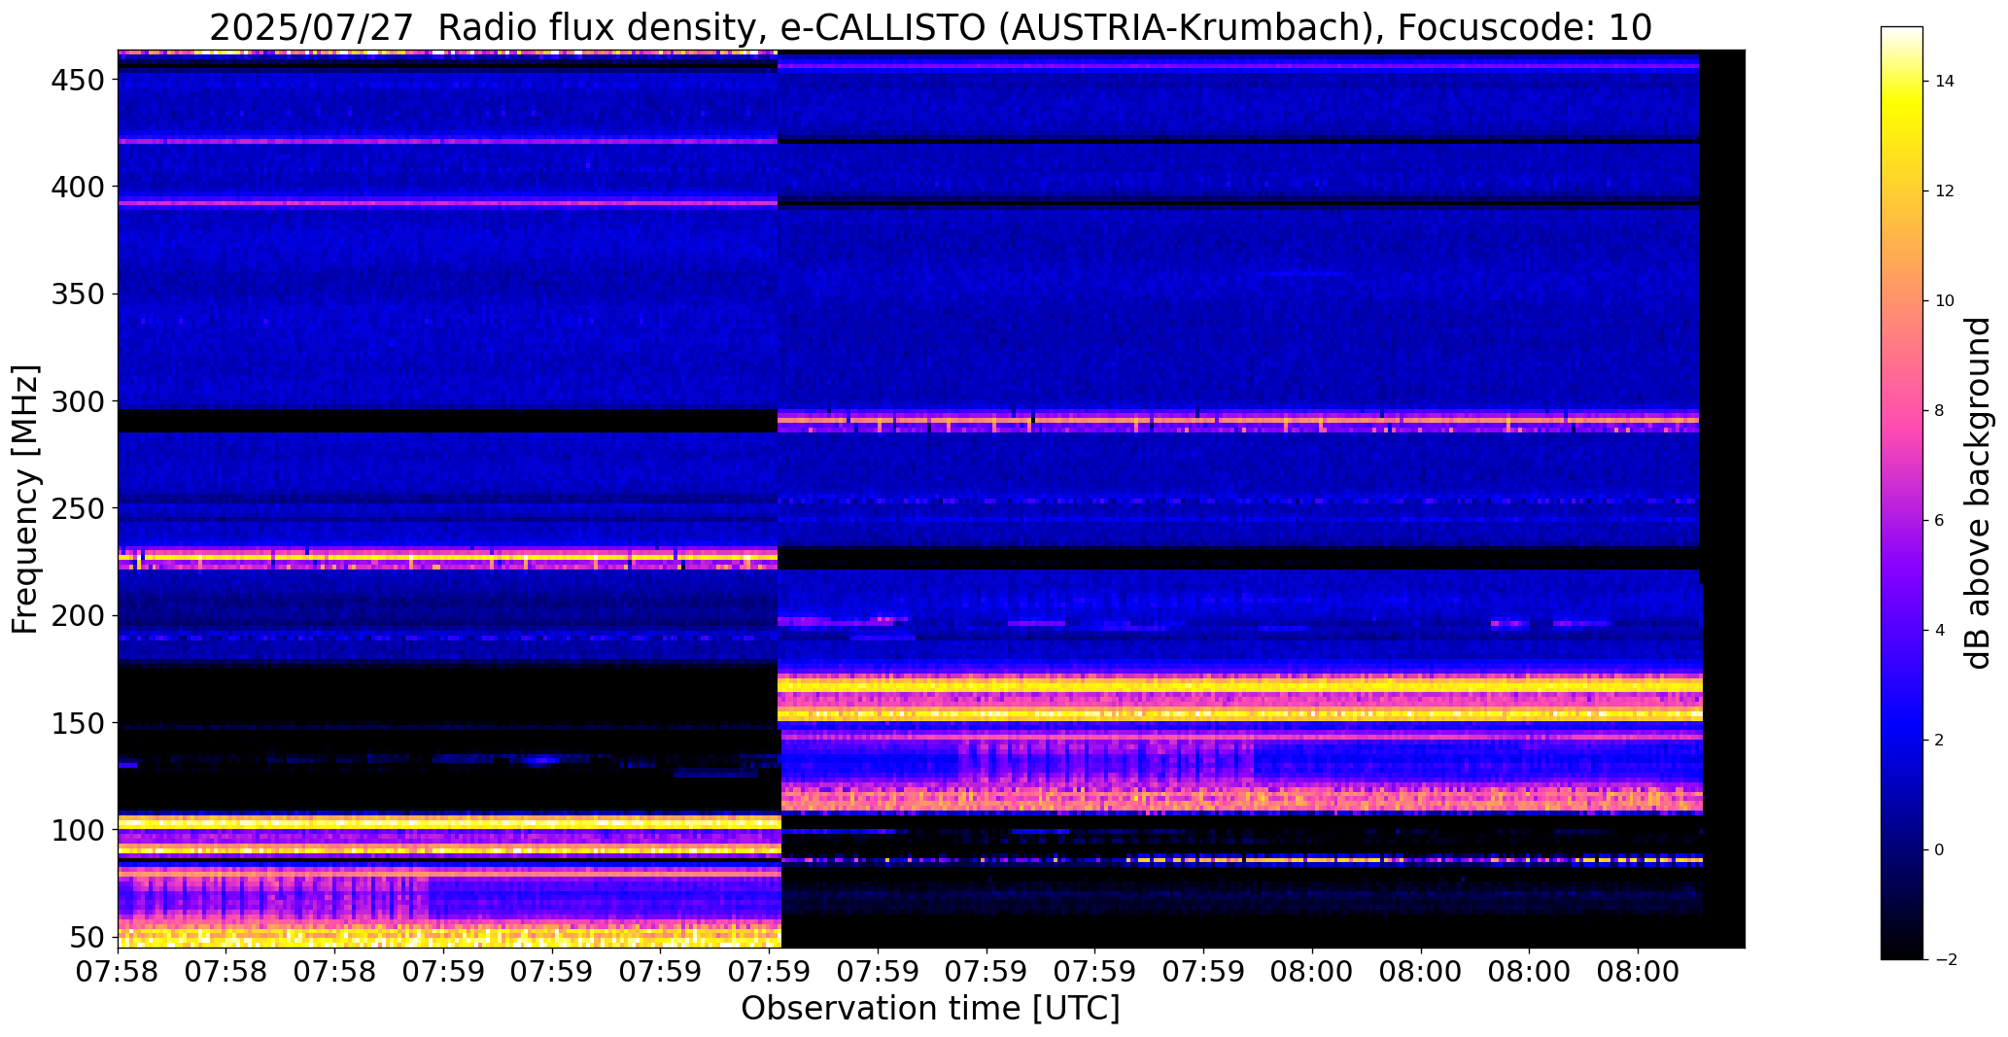Image resolution: width=2008 pixels, height=1037 pixels.
Task: Click the 250 frequency tick label
Action: pos(81,508)
